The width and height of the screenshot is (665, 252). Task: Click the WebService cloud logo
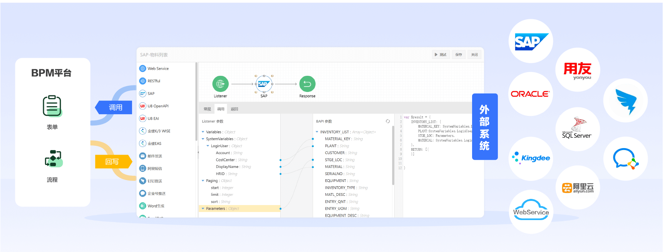[x=531, y=212]
